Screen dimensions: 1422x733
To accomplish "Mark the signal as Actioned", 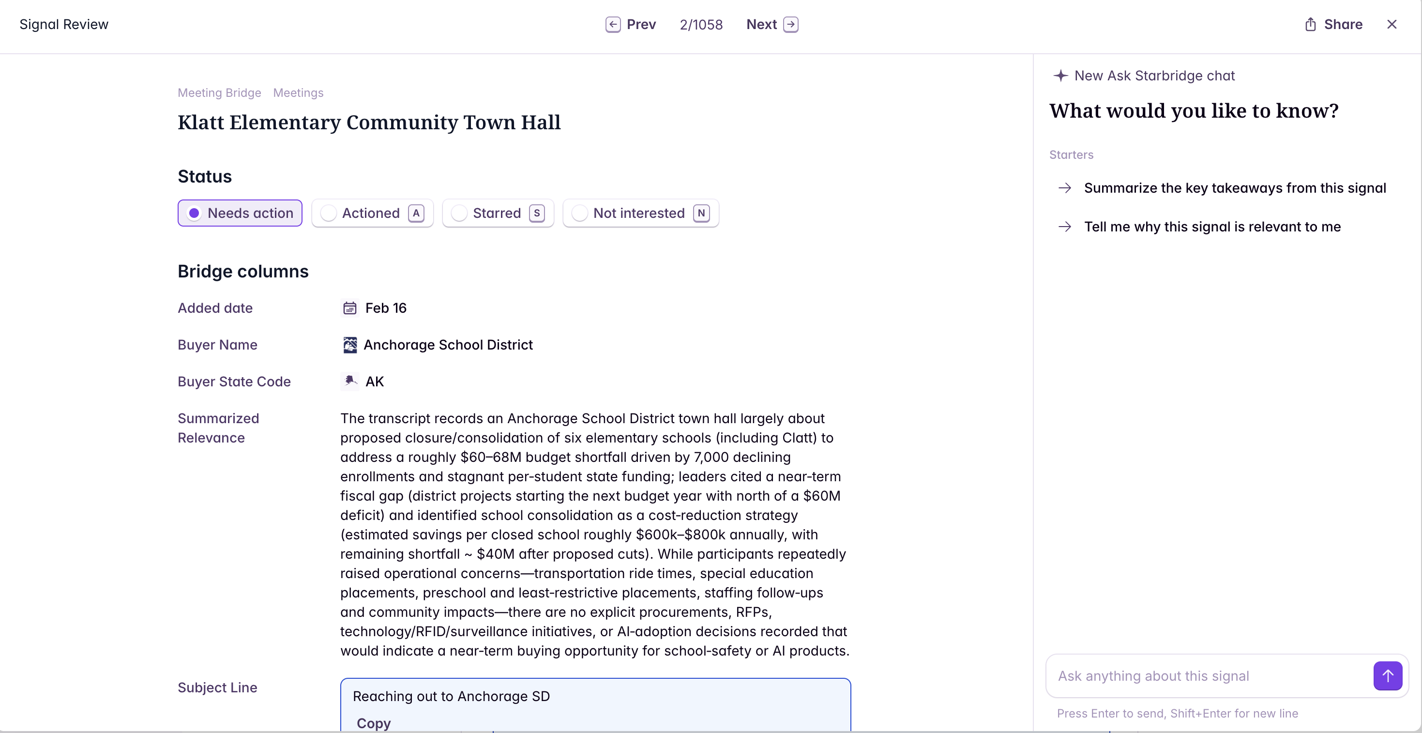I will click(x=372, y=213).
